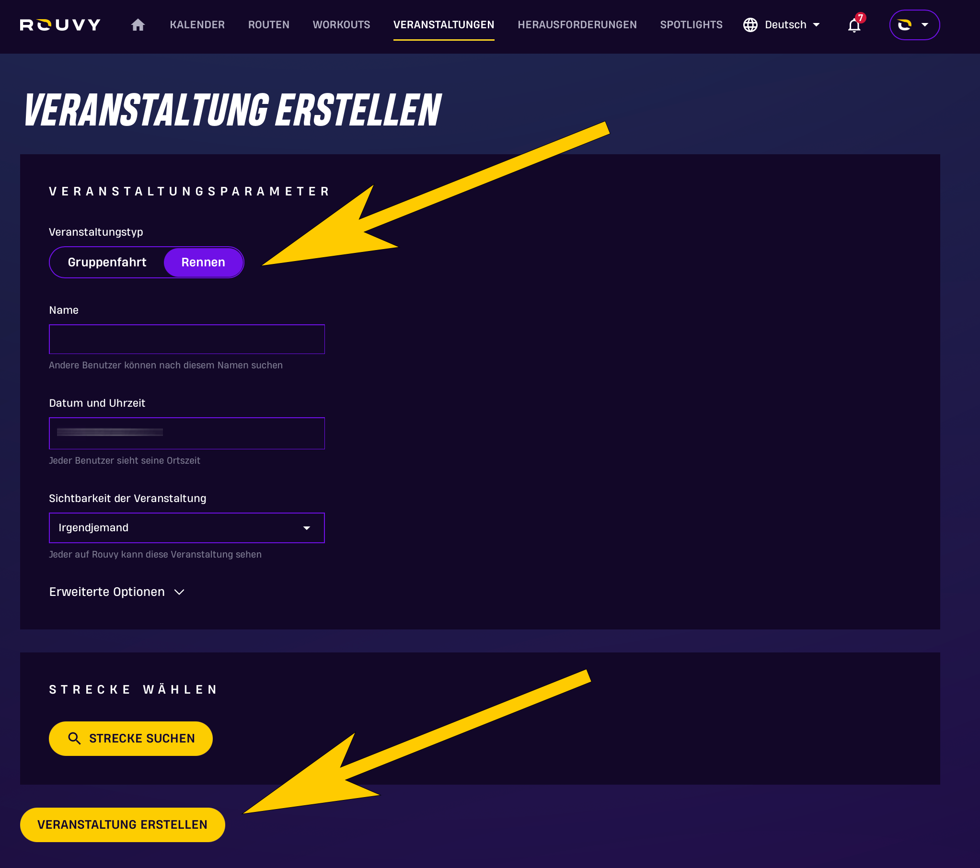Focus the Name input field
The height and width of the screenshot is (868, 980).
point(186,339)
